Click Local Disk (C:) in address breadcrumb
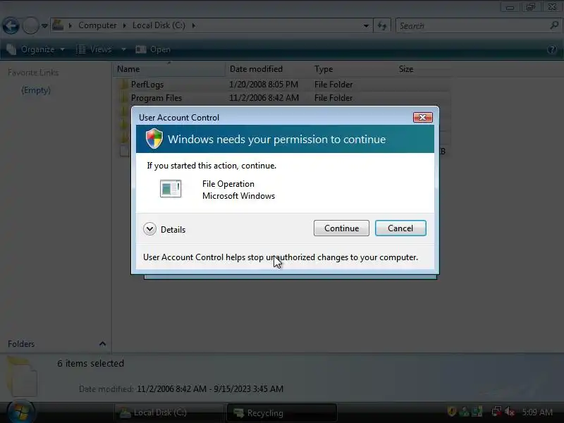 tap(159, 25)
